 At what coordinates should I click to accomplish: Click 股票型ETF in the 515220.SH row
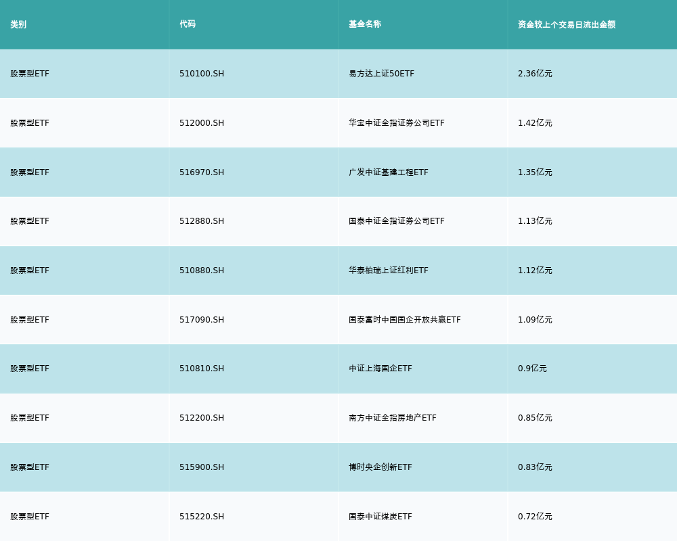point(30,517)
